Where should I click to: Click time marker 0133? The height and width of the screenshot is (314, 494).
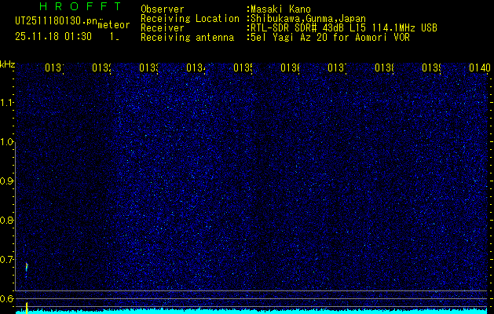[x=148, y=68]
